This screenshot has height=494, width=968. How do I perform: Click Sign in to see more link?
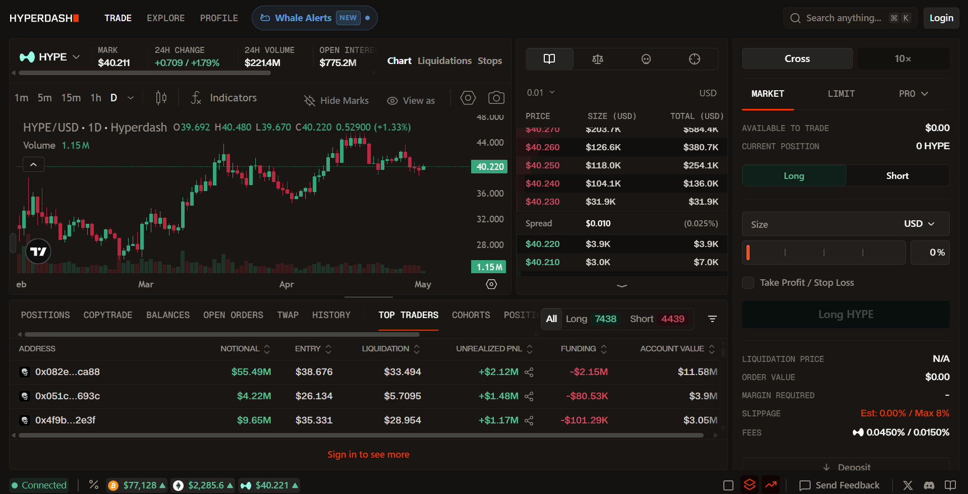pos(368,455)
